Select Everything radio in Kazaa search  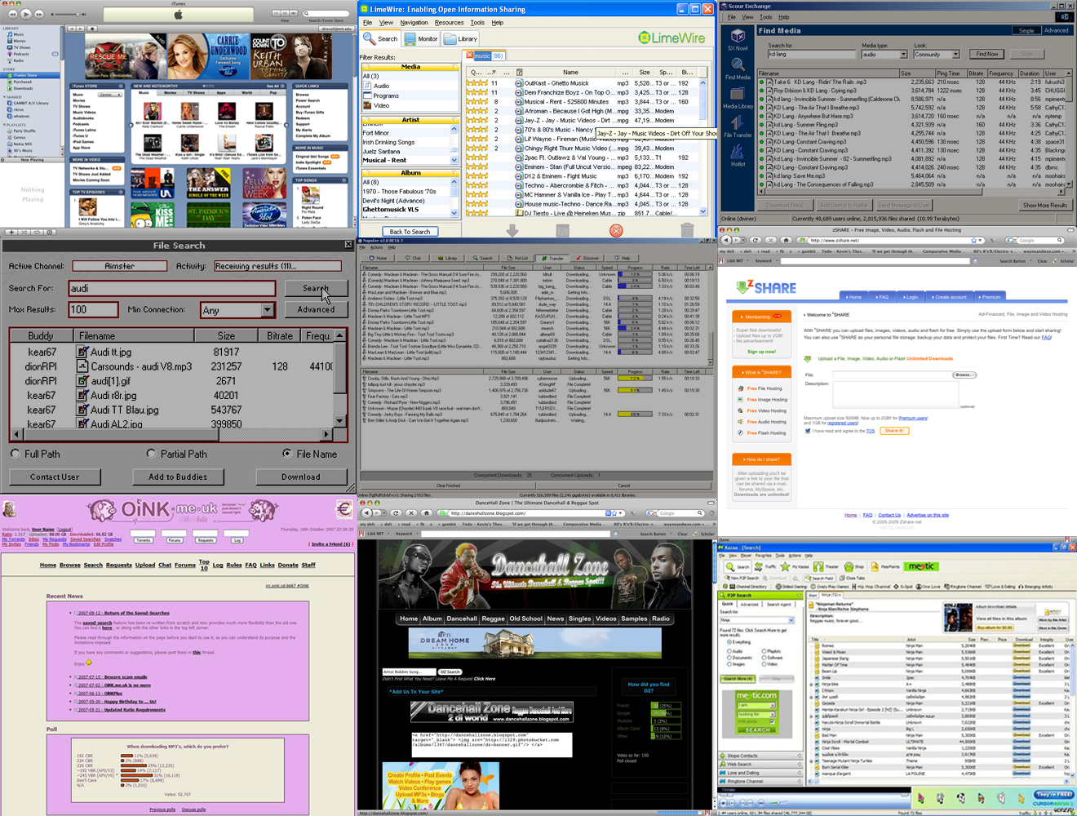[x=729, y=642]
